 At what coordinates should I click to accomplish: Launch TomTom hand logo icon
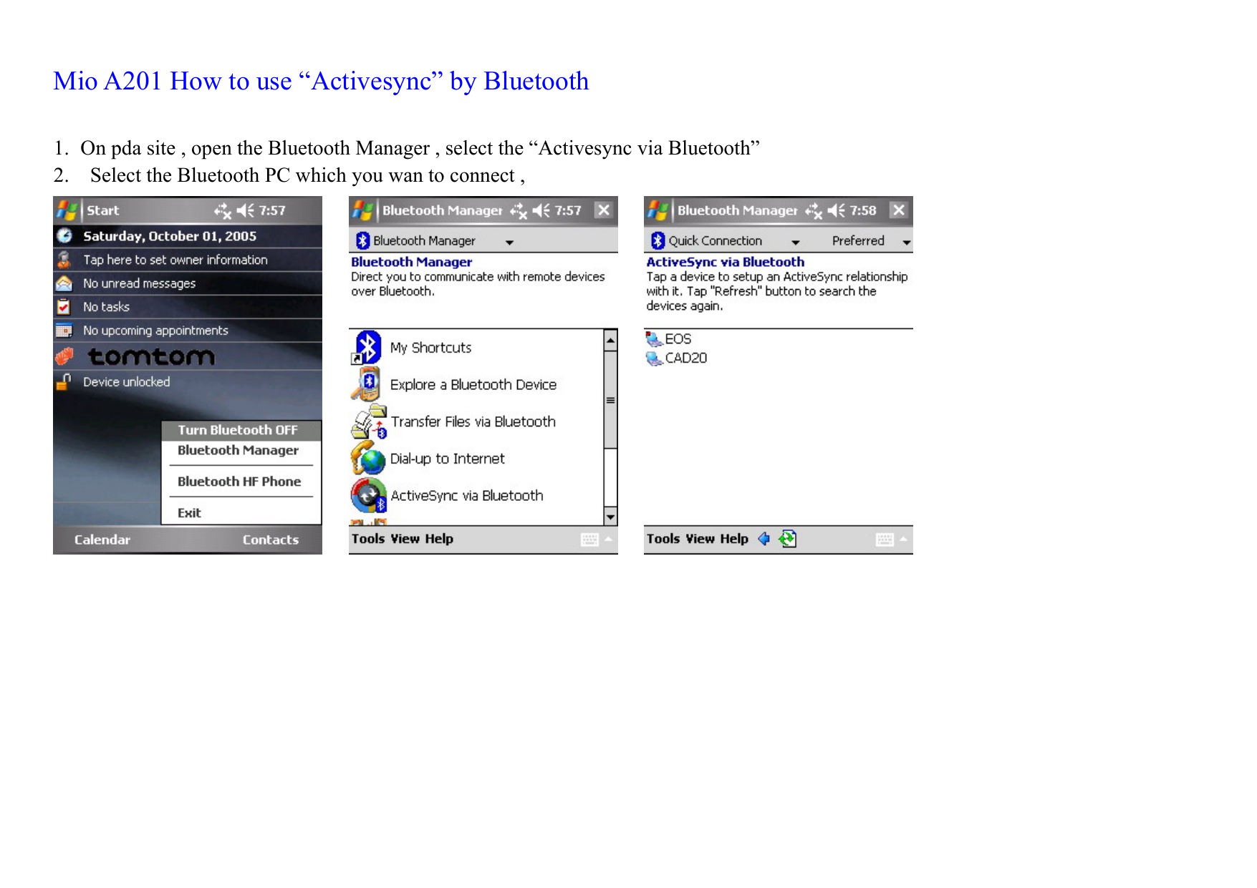tap(64, 356)
